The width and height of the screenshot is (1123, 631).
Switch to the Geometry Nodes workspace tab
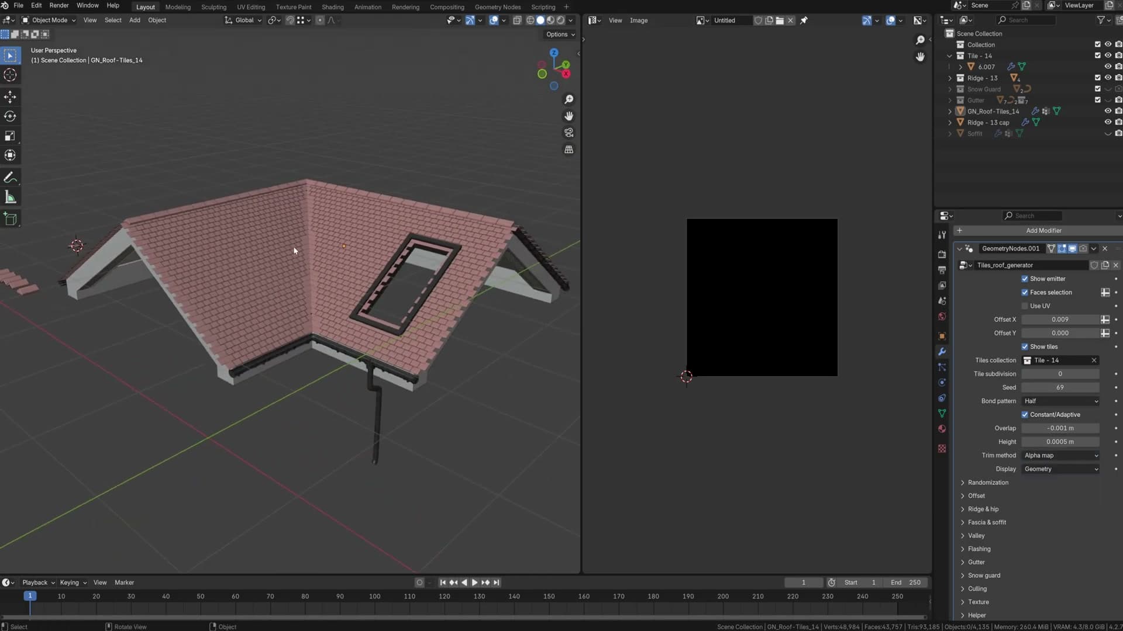[x=498, y=7]
